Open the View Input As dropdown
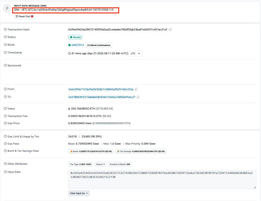 [x=78, y=193]
